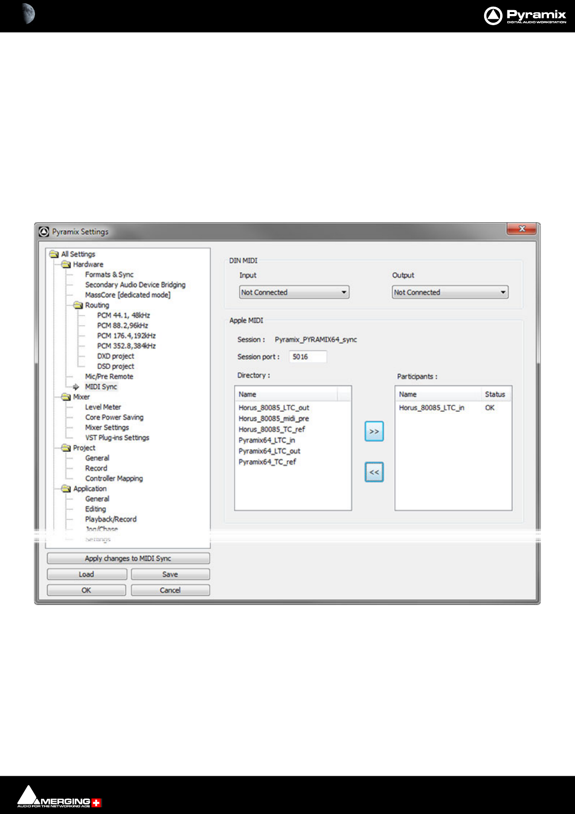Select MIDI Sync in the tree
575x814 pixels.
click(101, 387)
